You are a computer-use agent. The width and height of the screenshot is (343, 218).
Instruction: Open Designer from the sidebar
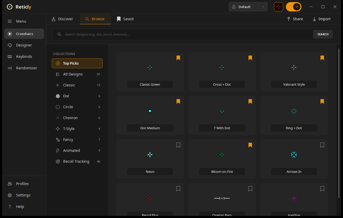24,45
